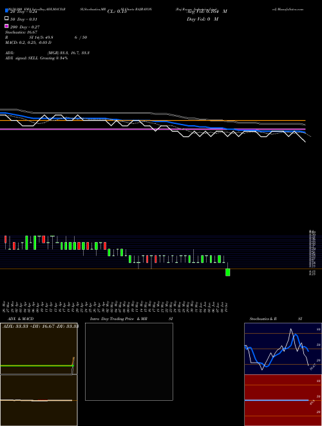Click the 'ADX & MACD' panel title
Viewport: 322px width, 426px height.
point(21,319)
